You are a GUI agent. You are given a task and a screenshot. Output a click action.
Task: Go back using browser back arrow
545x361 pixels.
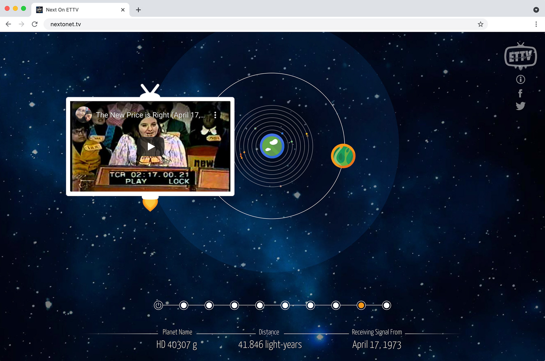[9, 24]
